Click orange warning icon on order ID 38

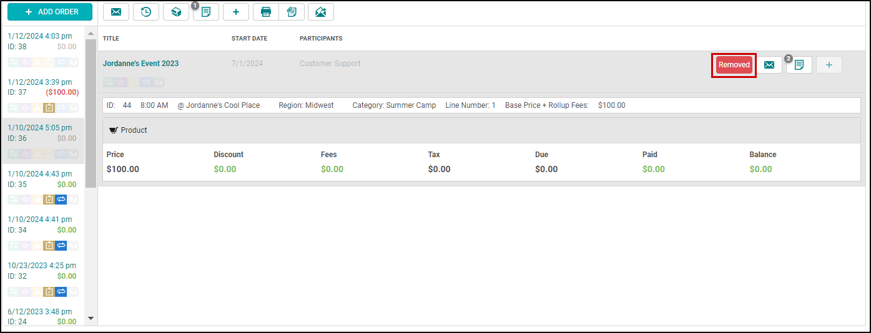(37, 62)
